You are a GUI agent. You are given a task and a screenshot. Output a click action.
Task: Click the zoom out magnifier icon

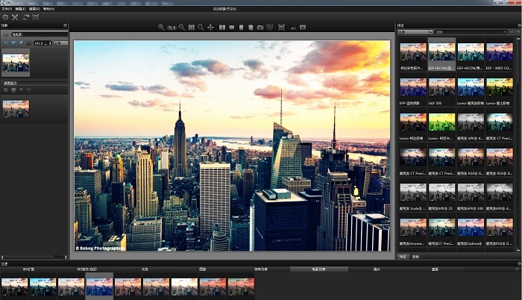[x=181, y=28]
